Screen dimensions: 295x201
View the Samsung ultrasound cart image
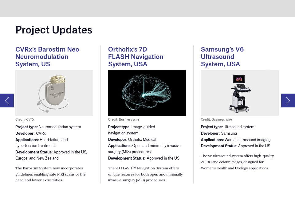(240, 93)
